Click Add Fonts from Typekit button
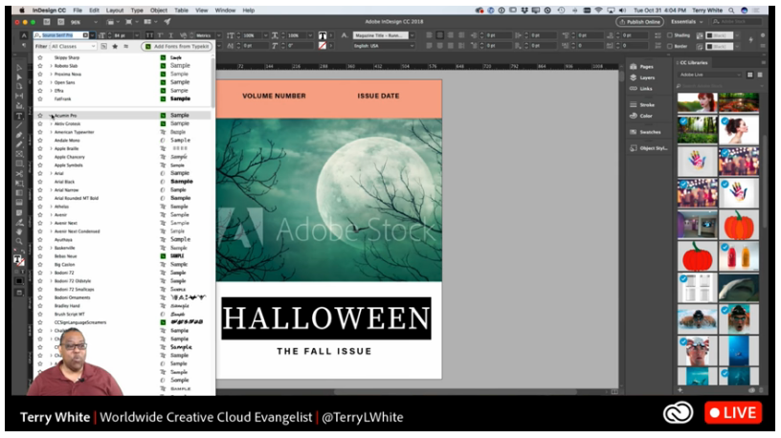Viewport: 781px width, 438px height. coord(177,46)
